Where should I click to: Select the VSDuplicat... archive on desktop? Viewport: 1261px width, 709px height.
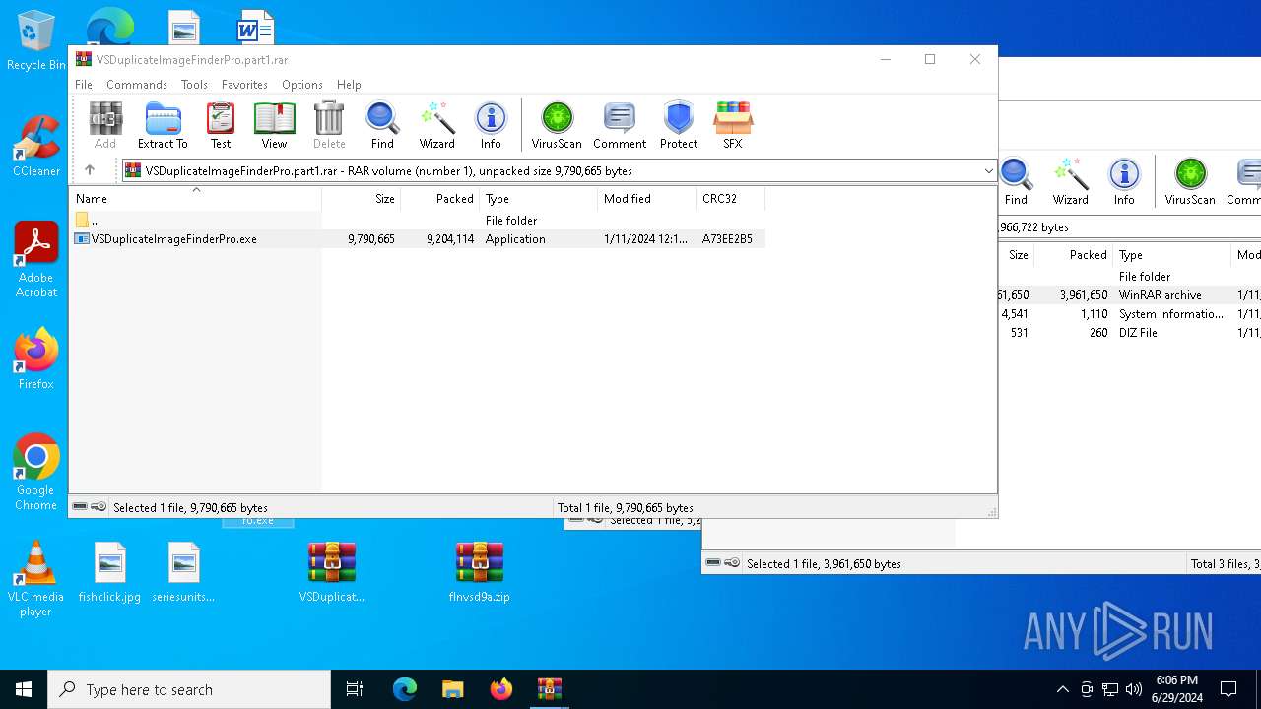pos(332,572)
